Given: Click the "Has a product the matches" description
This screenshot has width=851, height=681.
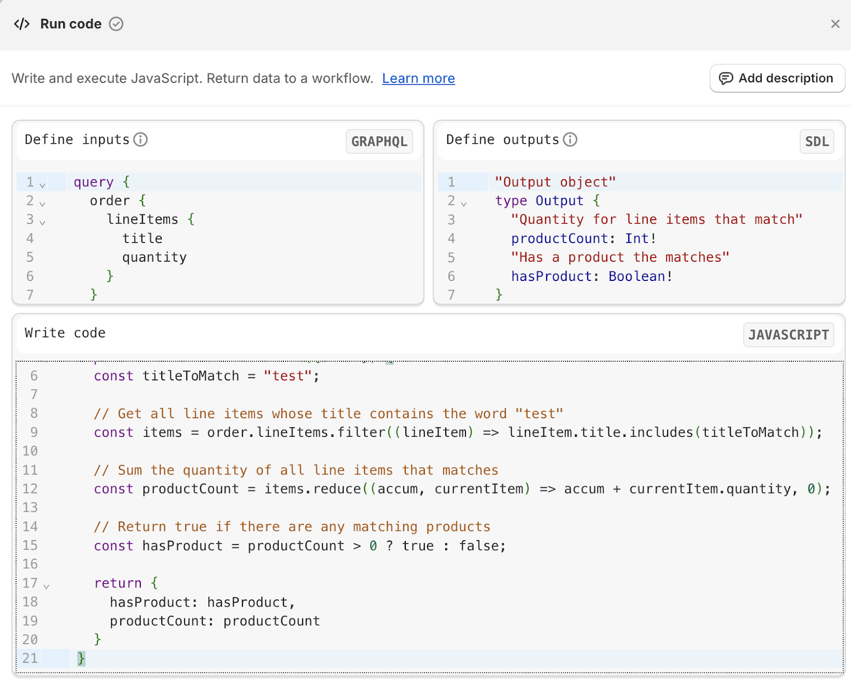Looking at the screenshot, I should coord(620,258).
